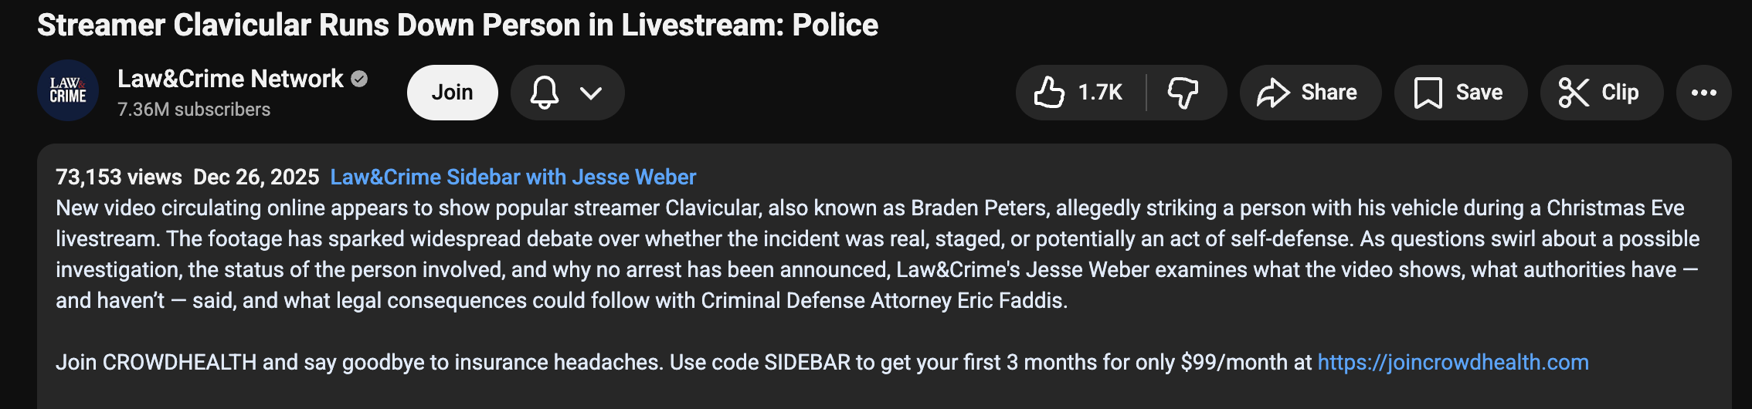This screenshot has height=409, width=1752.
Task: Click the Dec 26, 2025 upload date
Action: coord(256,177)
